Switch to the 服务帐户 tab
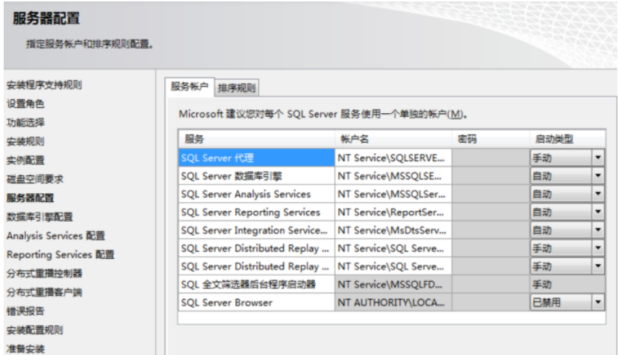The image size is (619, 355). click(189, 87)
